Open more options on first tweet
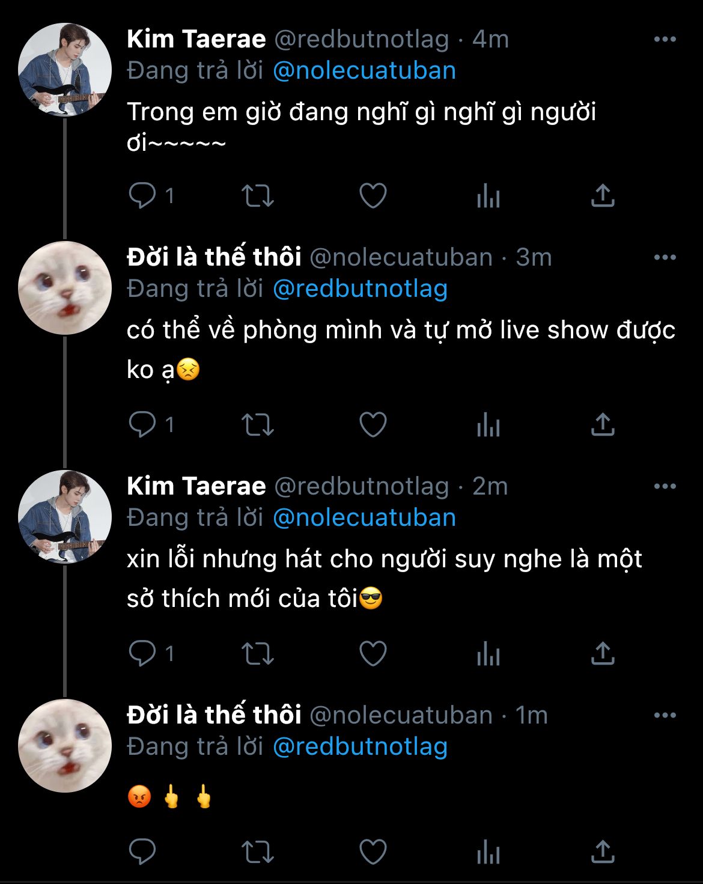 [x=665, y=40]
